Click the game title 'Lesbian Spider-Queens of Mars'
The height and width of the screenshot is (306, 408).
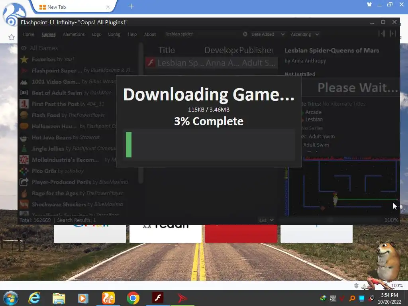click(332, 51)
